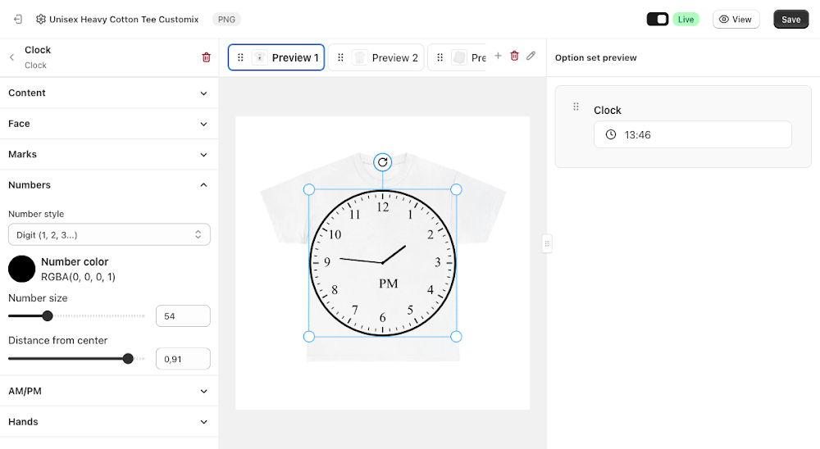Grab the drag handle of the Clock option
Screen dimensions: 820x449
(576, 107)
